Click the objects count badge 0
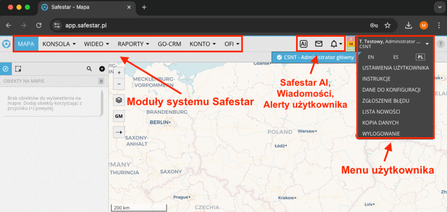The height and width of the screenshot is (212, 447). point(101,81)
